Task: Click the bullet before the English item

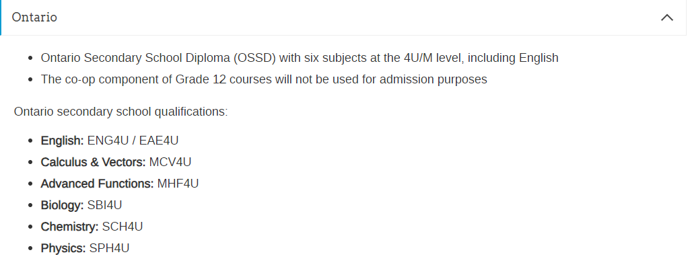Action: click(x=30, y=141)
